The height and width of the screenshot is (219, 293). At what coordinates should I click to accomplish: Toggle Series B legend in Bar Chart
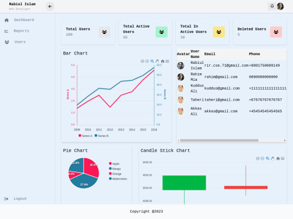[x=101, y=136]
